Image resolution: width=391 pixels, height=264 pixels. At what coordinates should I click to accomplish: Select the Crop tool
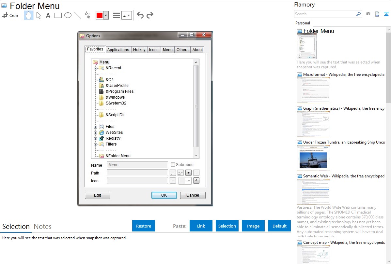click(10, 15)
